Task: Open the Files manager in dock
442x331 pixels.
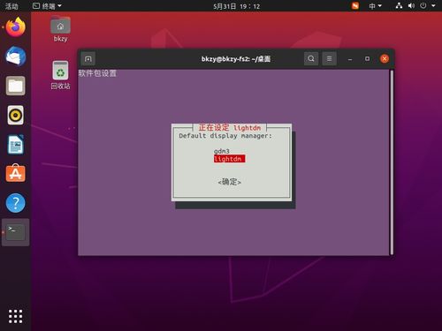Action: coord(16,86)
